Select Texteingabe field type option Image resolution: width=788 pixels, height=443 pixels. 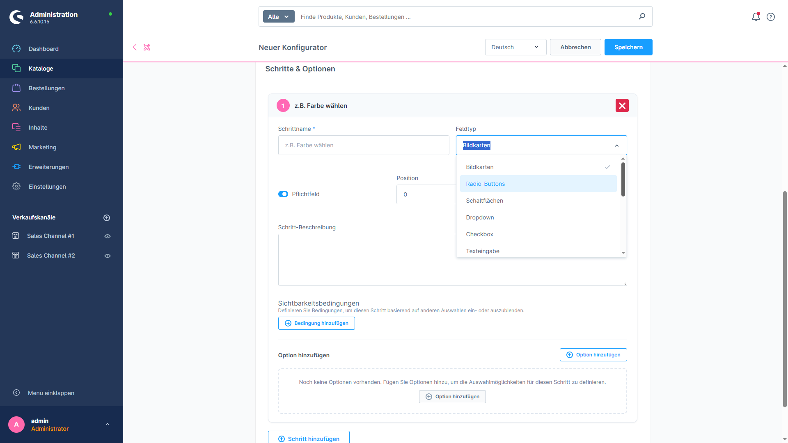pyautogui.click(x=538, y=251)
